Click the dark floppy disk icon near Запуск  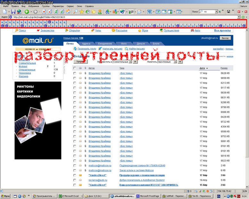tap(229, 12)
